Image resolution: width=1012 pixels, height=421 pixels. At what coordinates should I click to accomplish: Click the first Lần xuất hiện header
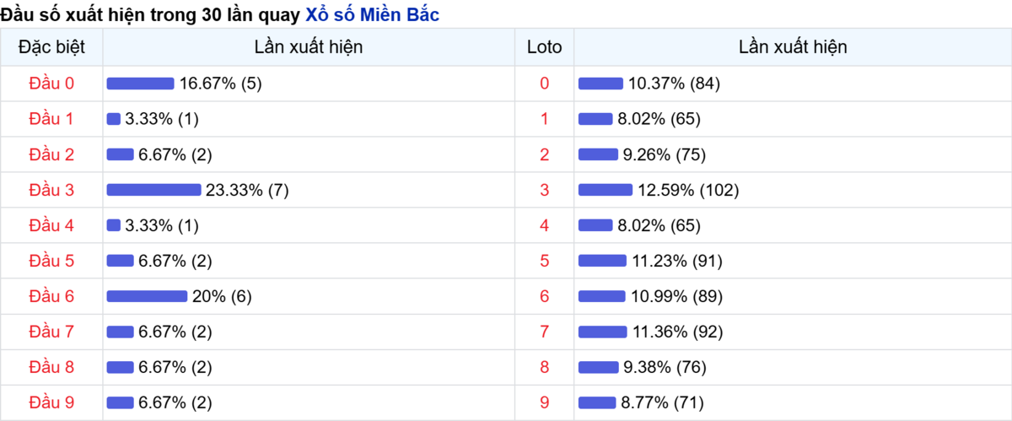coord(309,47)
